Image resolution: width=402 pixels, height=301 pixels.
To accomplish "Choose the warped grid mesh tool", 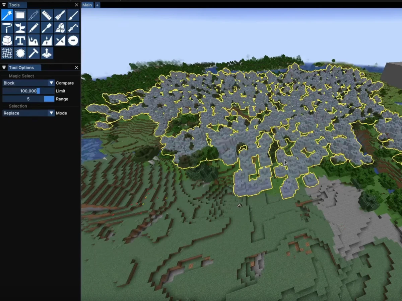I will [x=7, y=53].
